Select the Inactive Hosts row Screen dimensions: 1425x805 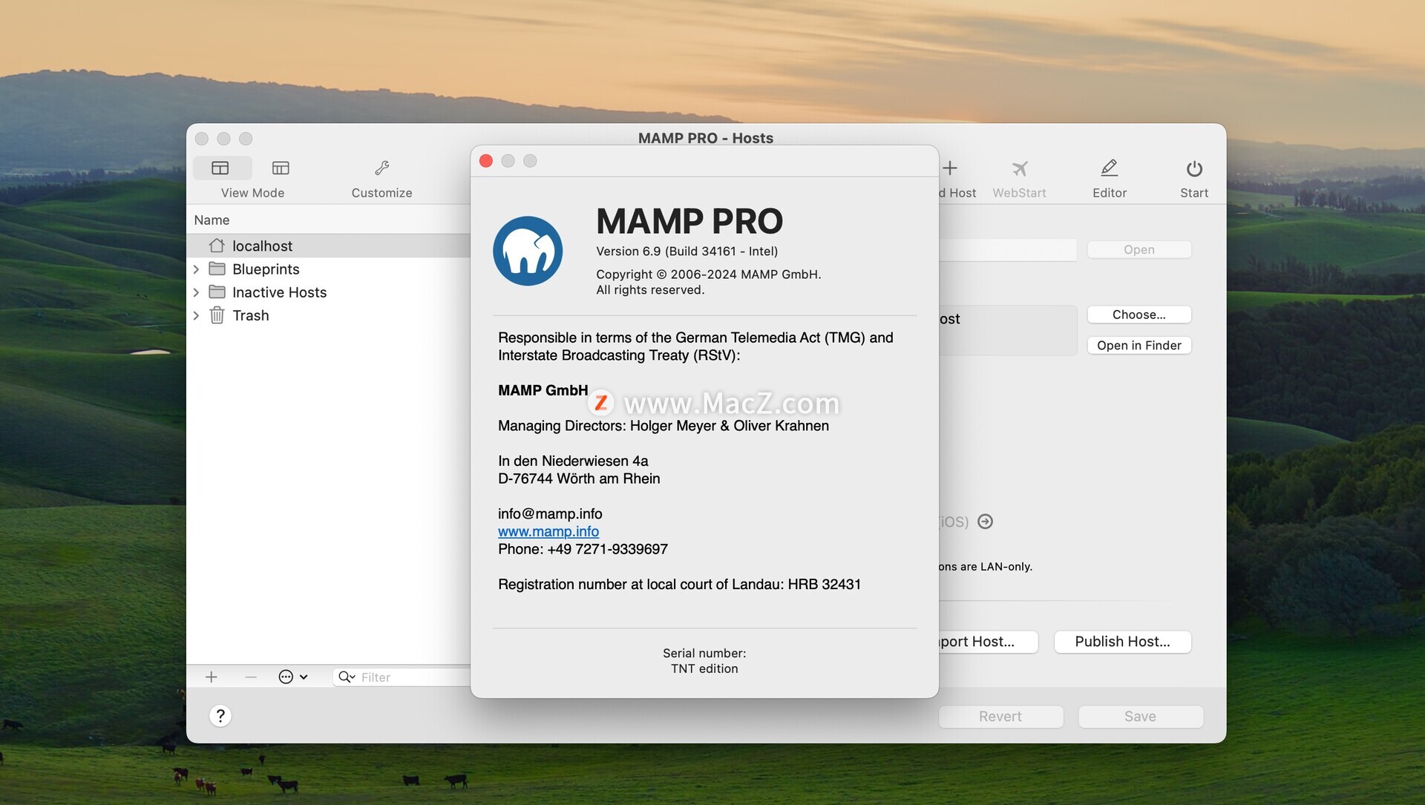click(329, 292)
